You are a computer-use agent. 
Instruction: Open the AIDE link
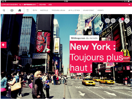(50, 5)
